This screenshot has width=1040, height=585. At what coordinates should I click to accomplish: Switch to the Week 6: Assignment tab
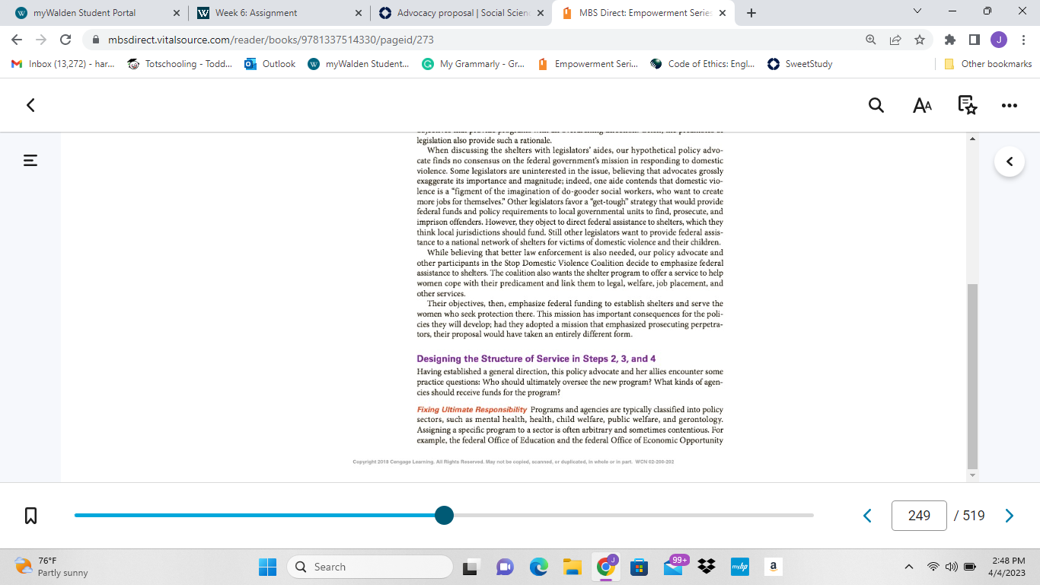click(278, 13)
